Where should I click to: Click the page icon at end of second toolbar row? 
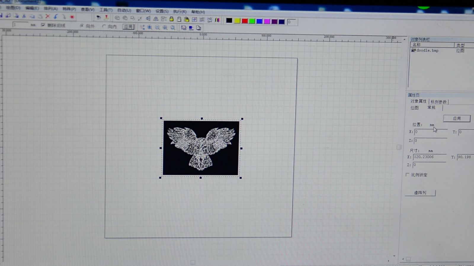[x=198, y=28]
